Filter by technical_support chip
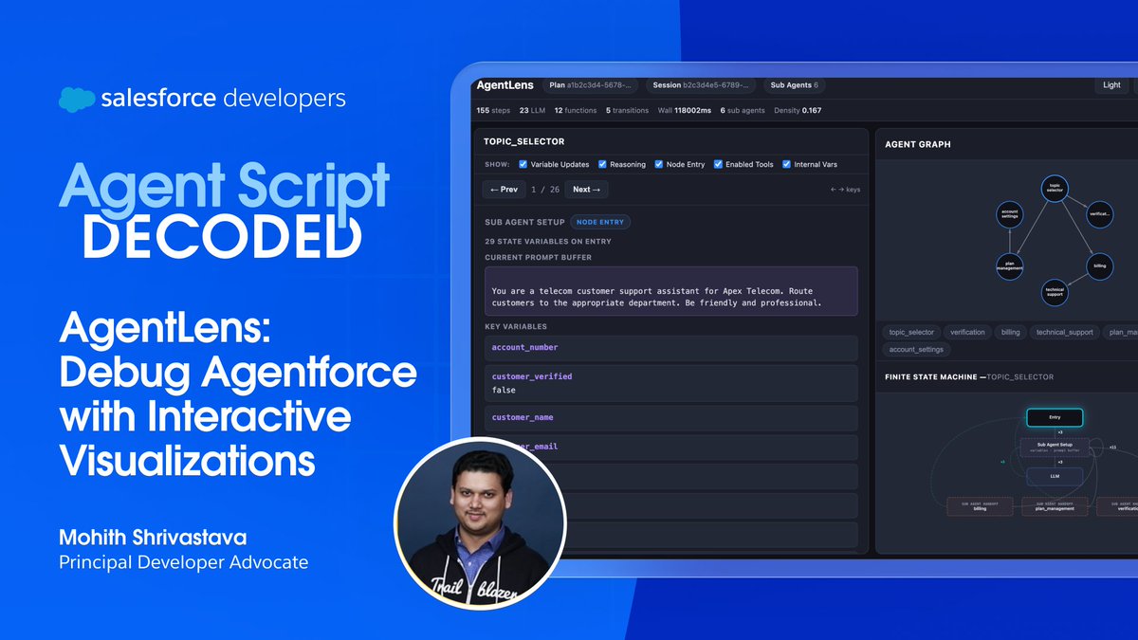The image size is (1138, 640). click(1065, 333)
